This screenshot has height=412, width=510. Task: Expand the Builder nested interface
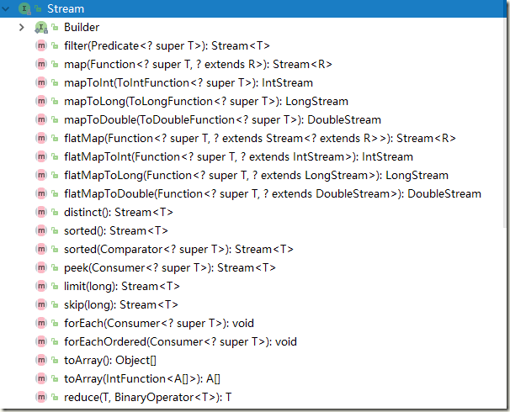22,27
